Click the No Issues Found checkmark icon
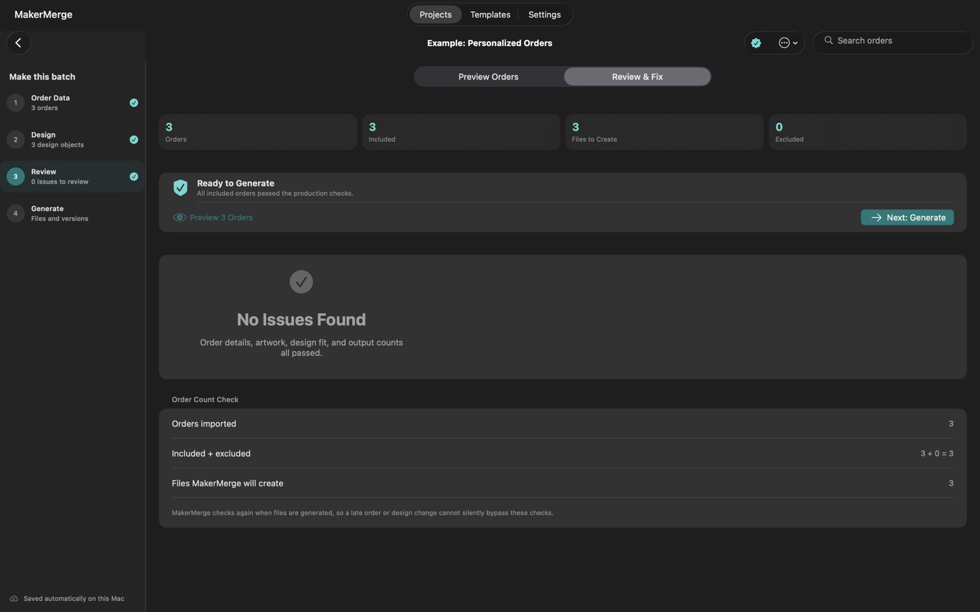The image size is (980, 612). 301,282
